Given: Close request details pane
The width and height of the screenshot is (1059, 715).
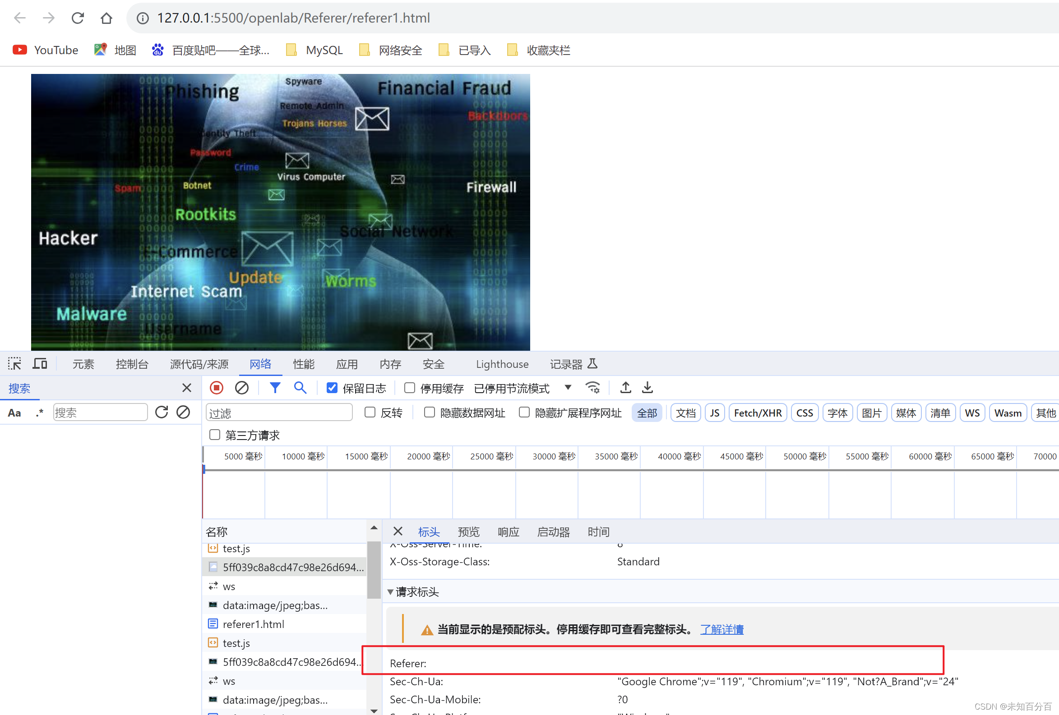Looking at the screenshot, I should pos(398,531).
